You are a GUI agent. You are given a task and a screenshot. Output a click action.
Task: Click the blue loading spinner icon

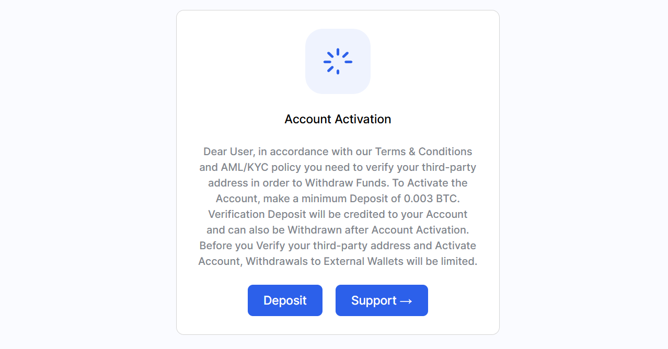click(338, 62)
